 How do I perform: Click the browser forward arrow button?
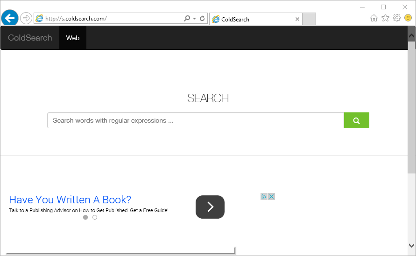[x=26, y=18]
